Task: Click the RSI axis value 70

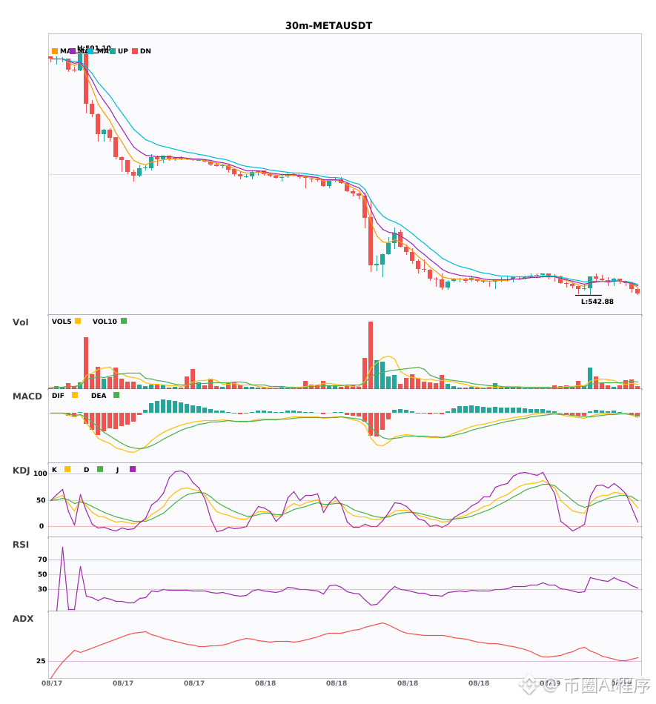Action: click(42, 559)
